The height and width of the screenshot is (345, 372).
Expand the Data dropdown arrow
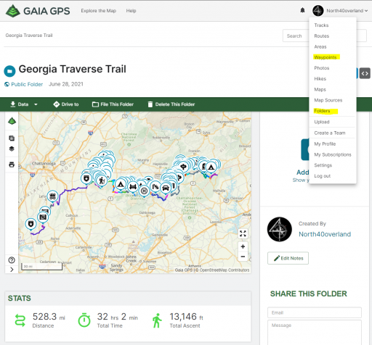pos(36,104)
